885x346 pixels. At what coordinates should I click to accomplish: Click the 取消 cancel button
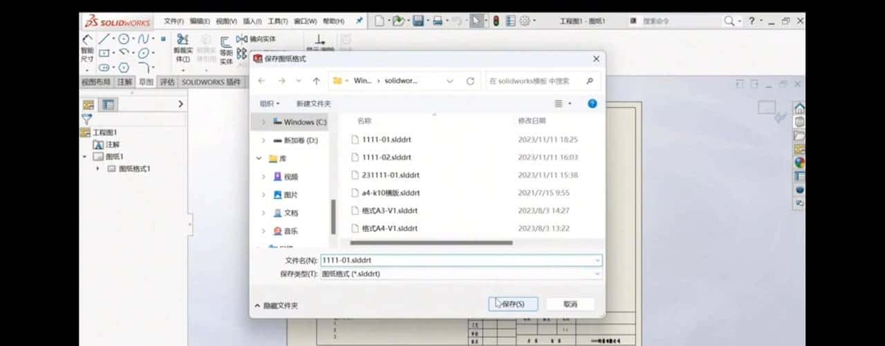(x=570, y=304)
